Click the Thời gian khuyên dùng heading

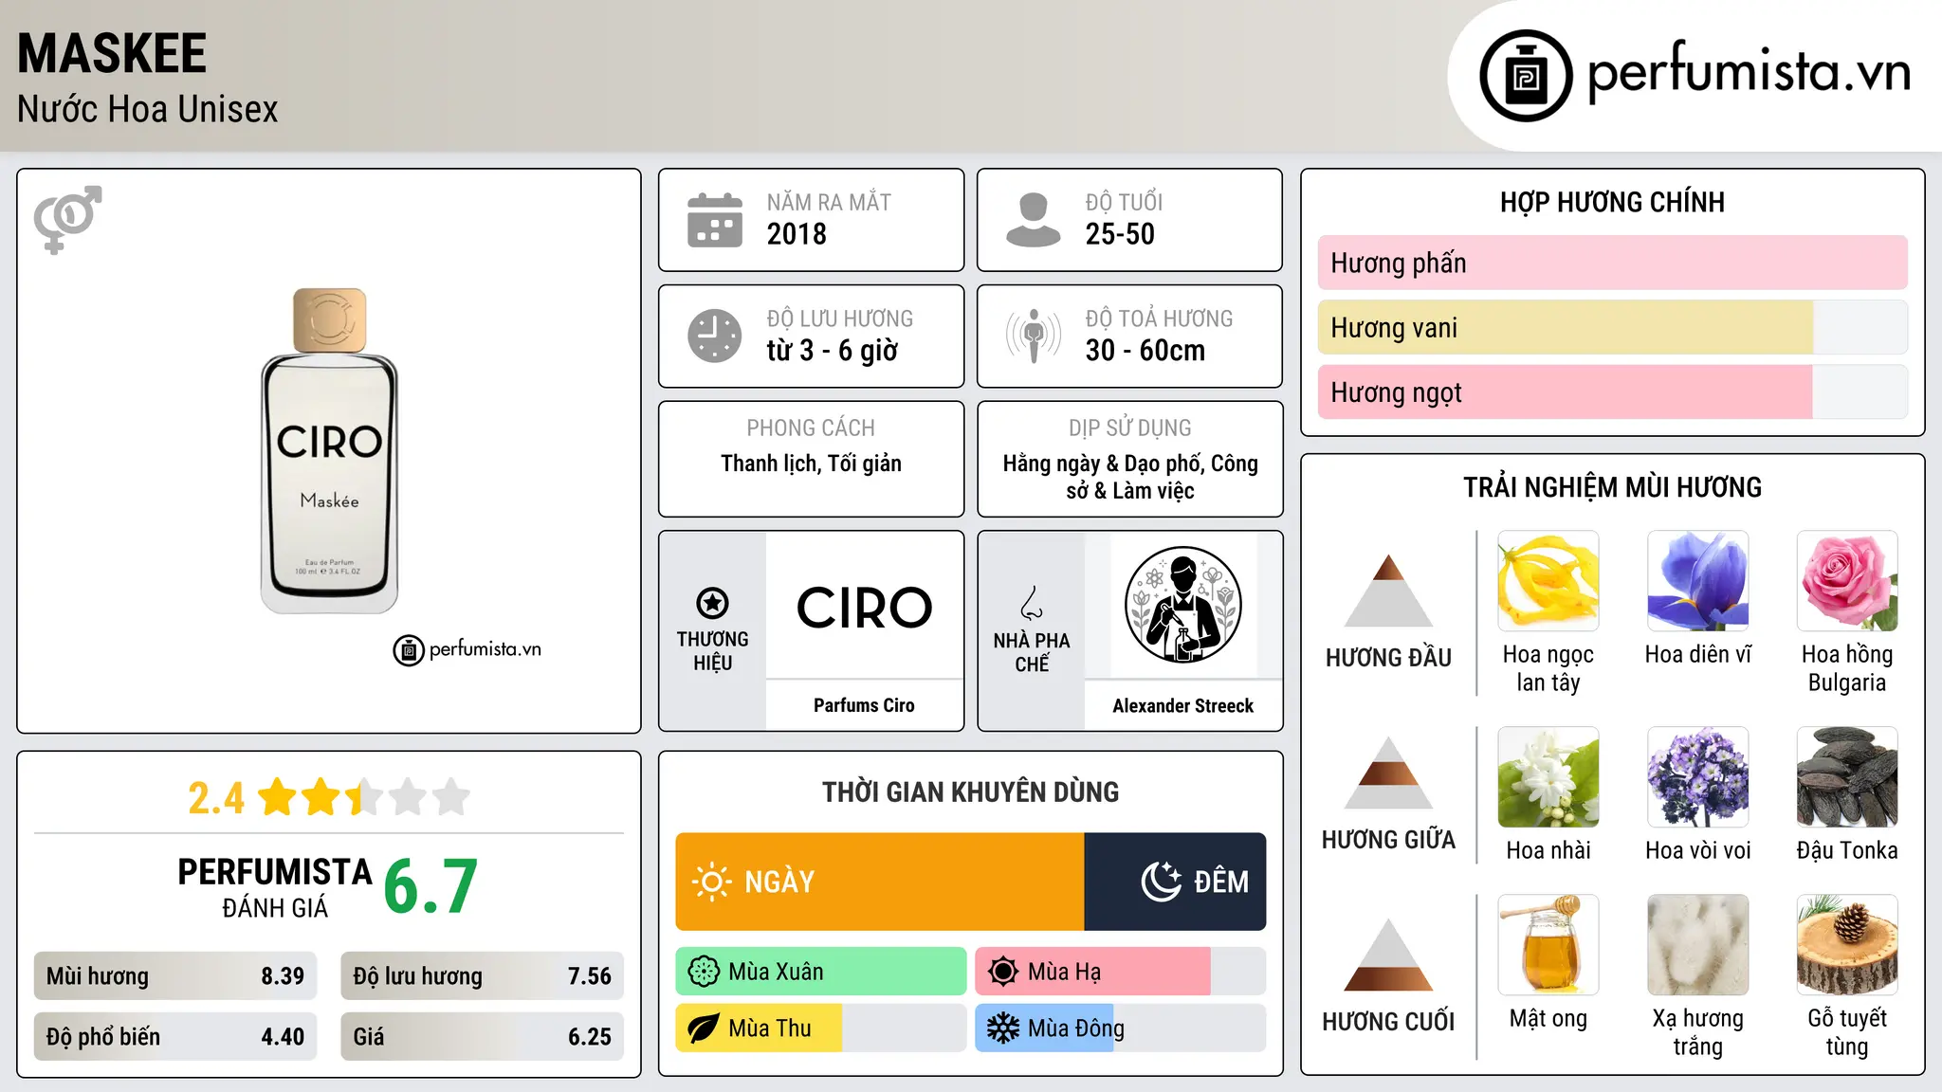tap(970, 792)
